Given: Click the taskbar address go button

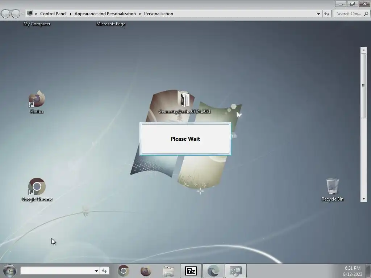Looking at the screenshot, I should point(104,271).
